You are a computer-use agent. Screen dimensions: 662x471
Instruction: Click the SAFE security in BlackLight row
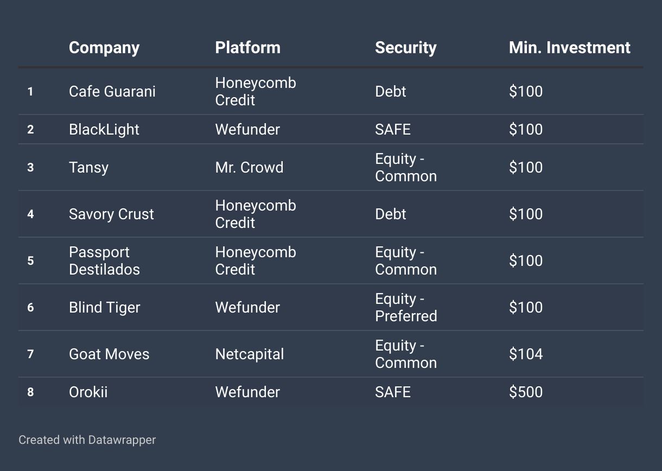393,129
